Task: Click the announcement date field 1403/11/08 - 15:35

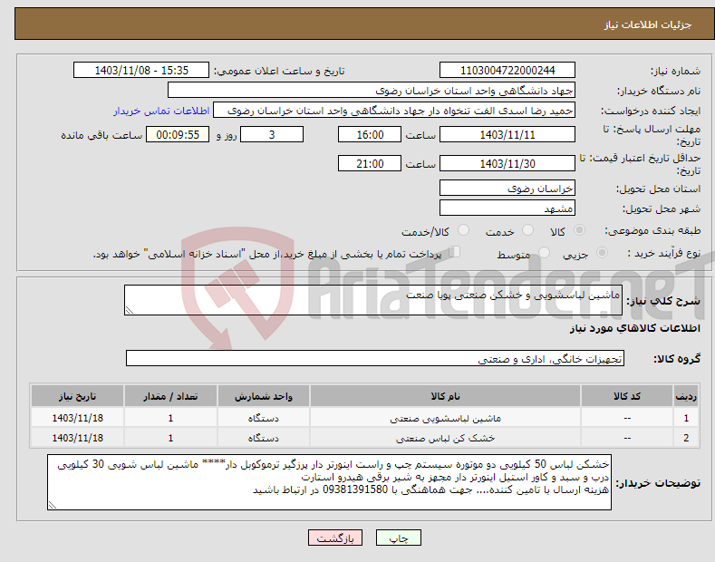Action: [141, 71]
